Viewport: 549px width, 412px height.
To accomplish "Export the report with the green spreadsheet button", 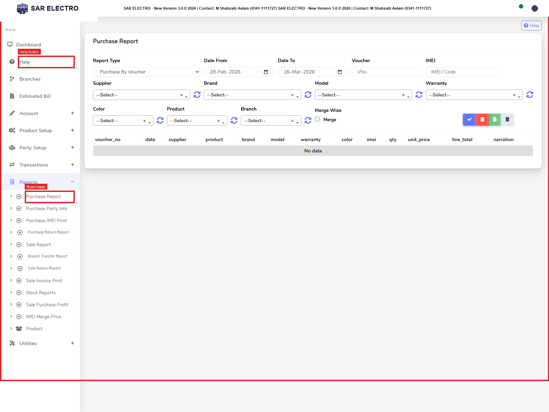I will click(x=495, y=119).
